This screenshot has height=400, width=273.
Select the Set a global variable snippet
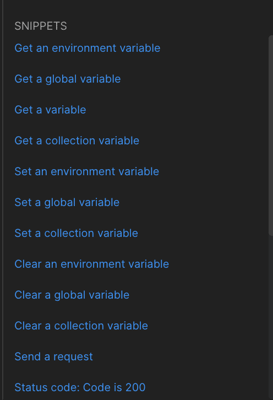click(x=67, y=203)
